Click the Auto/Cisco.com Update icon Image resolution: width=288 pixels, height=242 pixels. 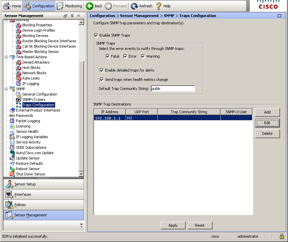click(x=12, y=153)
